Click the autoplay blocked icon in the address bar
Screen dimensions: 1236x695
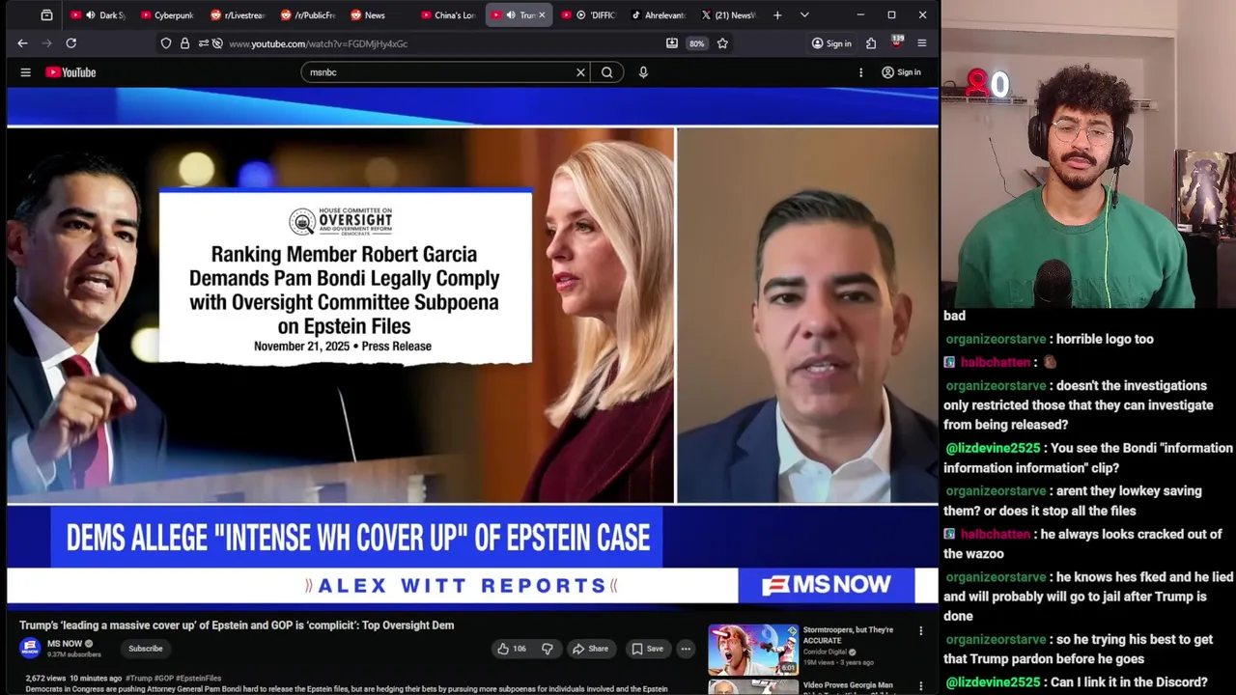pyautogui.click(x=217, y=43)
